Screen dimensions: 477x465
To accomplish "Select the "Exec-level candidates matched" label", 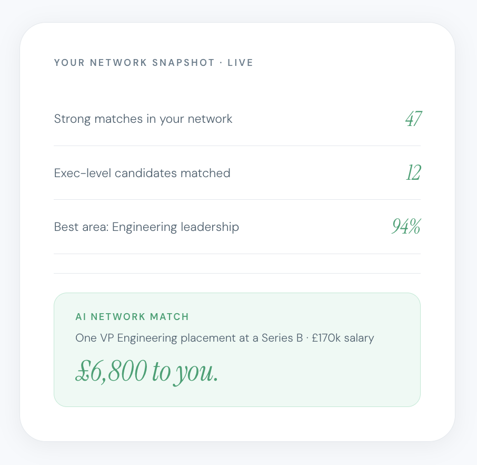I will coord(142,173).
